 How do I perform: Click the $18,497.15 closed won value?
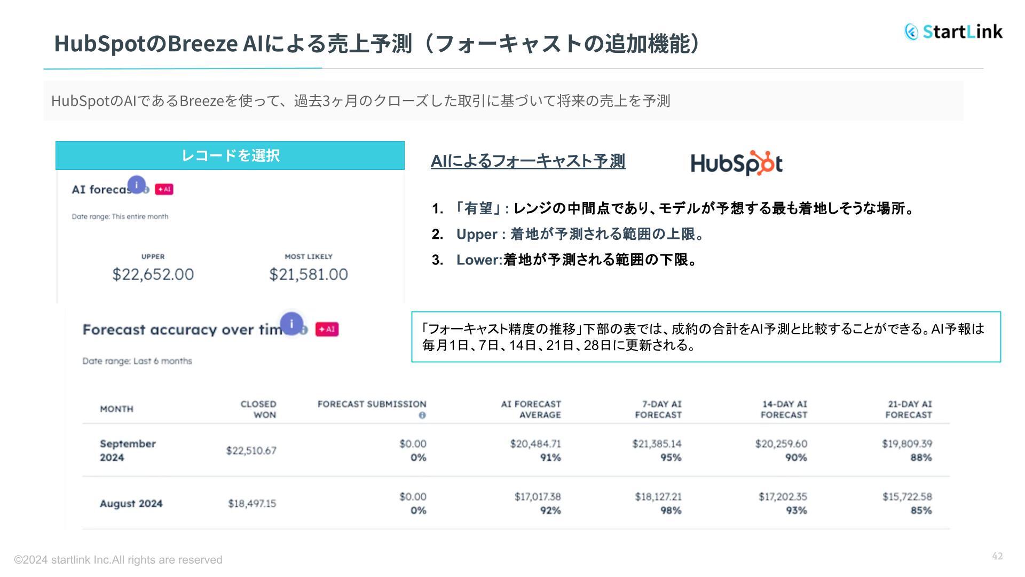[252, 503]
